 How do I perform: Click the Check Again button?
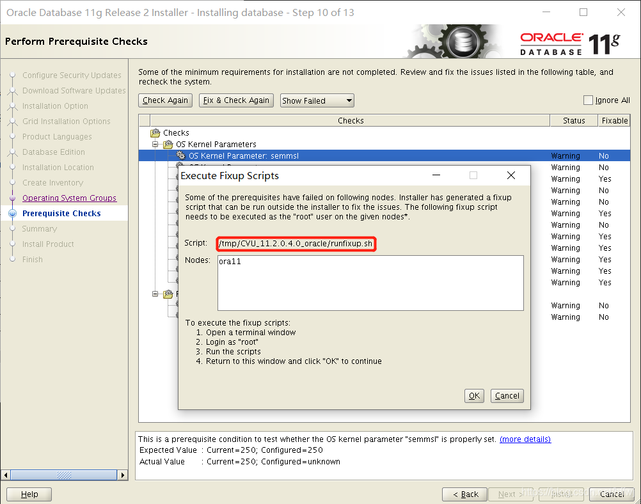tap(165, 100)
